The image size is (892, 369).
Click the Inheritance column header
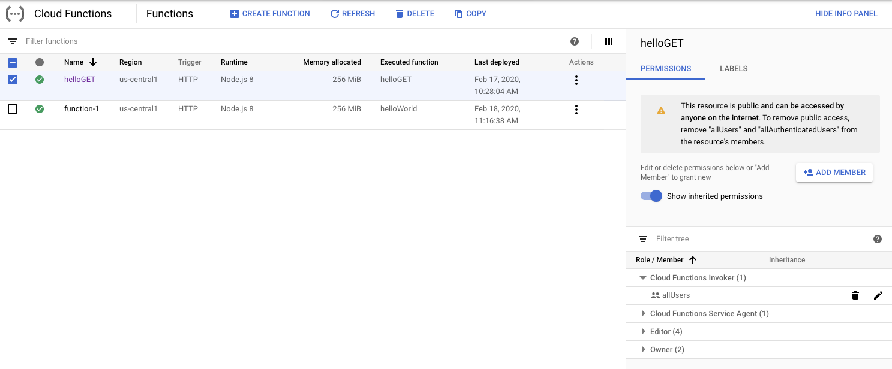[x=787, y=260]
